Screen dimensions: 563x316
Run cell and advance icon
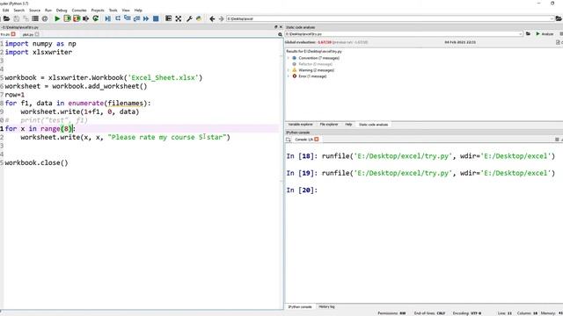tap(77, 18)
